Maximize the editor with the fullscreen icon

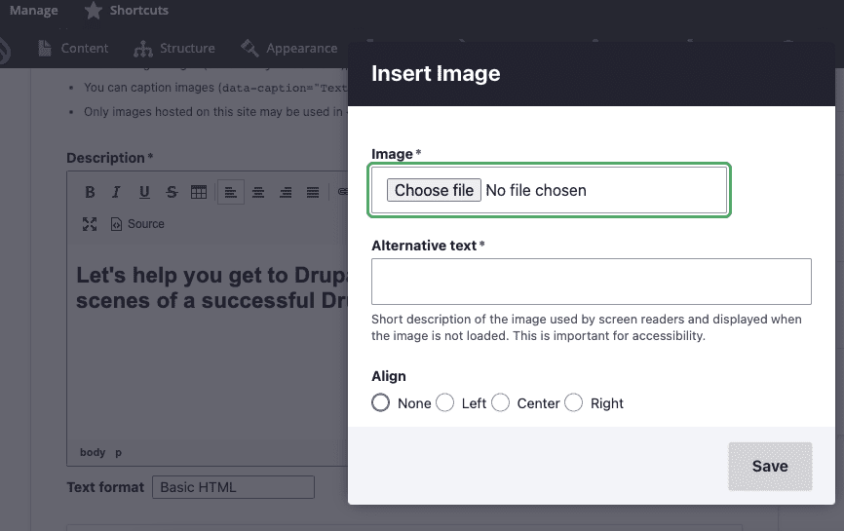pyautogui.click(x=90, y=224)
